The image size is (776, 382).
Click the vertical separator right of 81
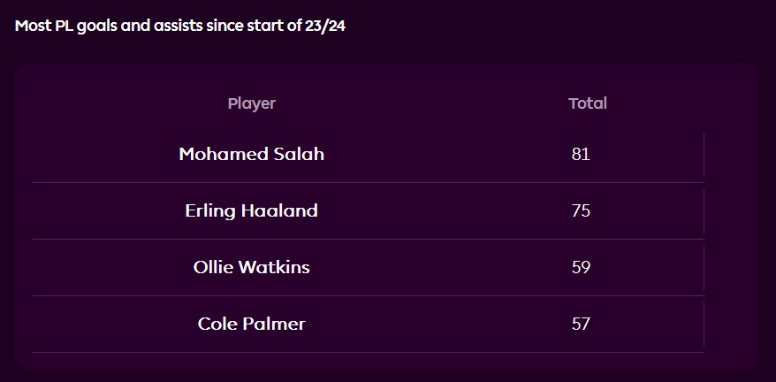[x=704, y=155]
